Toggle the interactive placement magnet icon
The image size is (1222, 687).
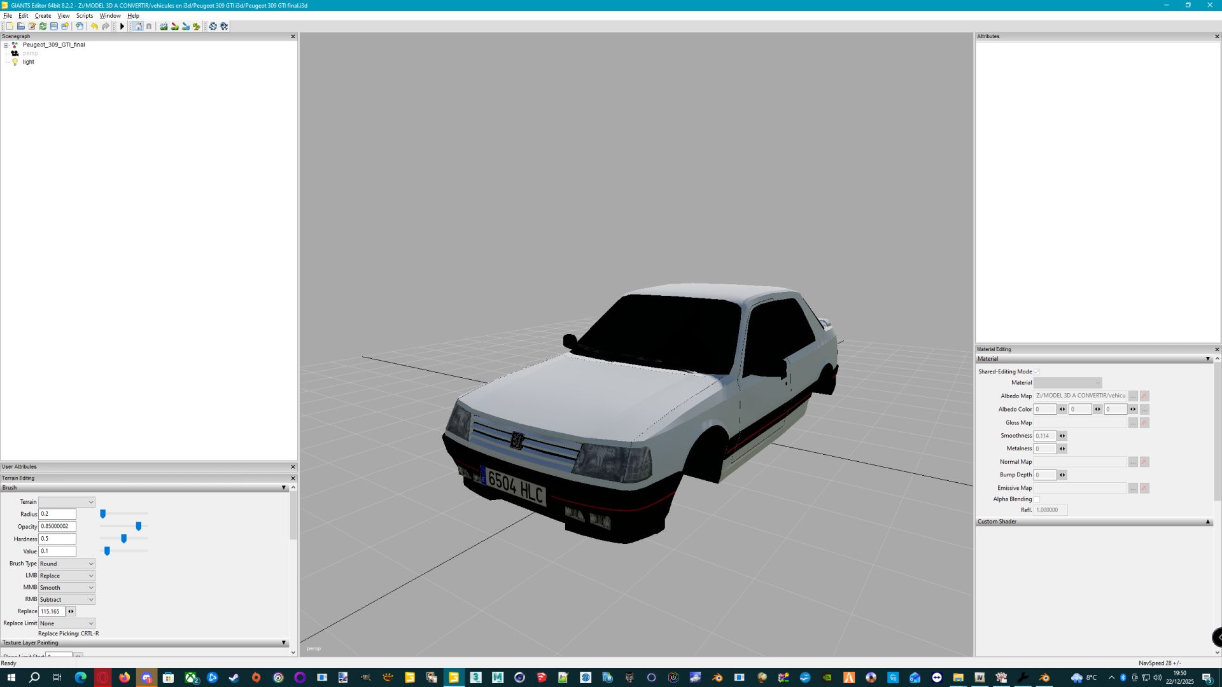point(149,26)
